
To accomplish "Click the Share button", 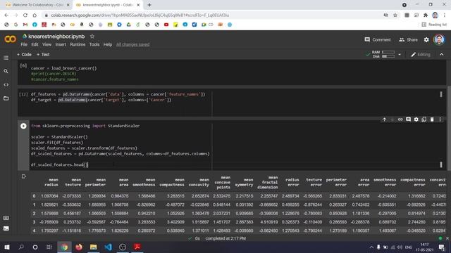I will click(408, 40).
